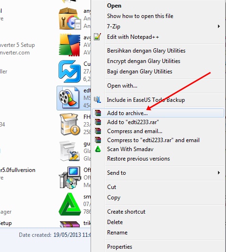
Task: Open Properties from the context menu
Action: [119, 247]
